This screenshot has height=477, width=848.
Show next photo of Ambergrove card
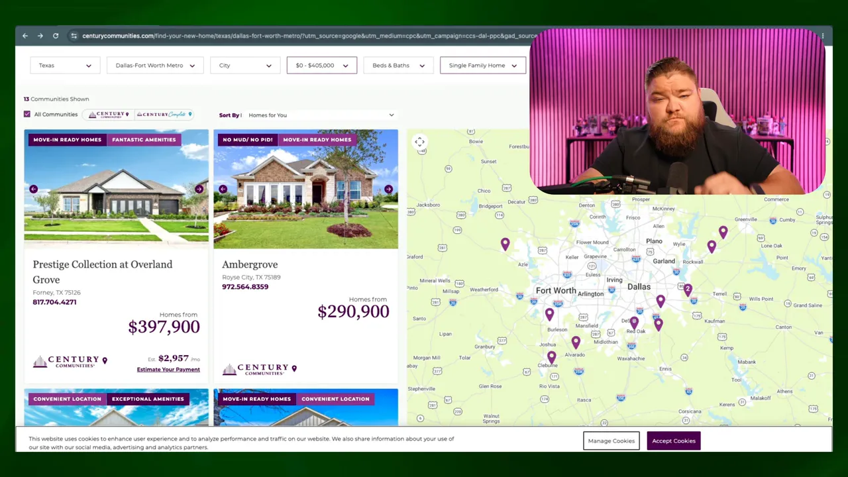click(x=388, y=189)
